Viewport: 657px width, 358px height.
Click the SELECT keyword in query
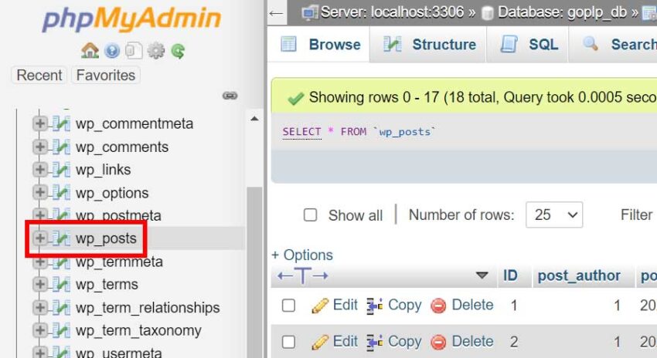301,132
